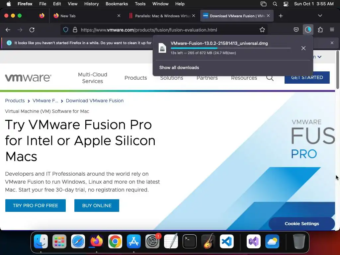This screenshot has width=340, height=255.
Task: Click the forward navigation arrow
Action: click(x=20, y=30)
